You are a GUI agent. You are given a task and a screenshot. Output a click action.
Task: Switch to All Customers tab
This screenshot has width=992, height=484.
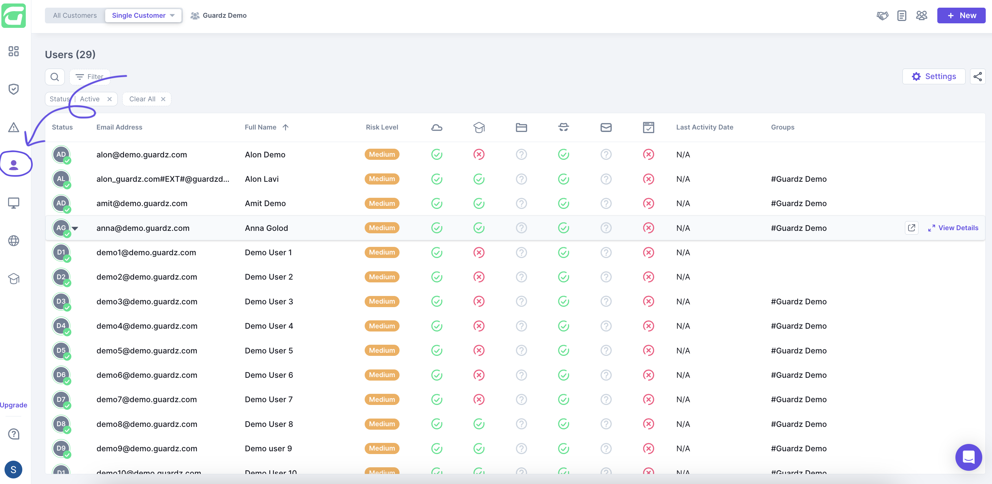coord(75,15)
